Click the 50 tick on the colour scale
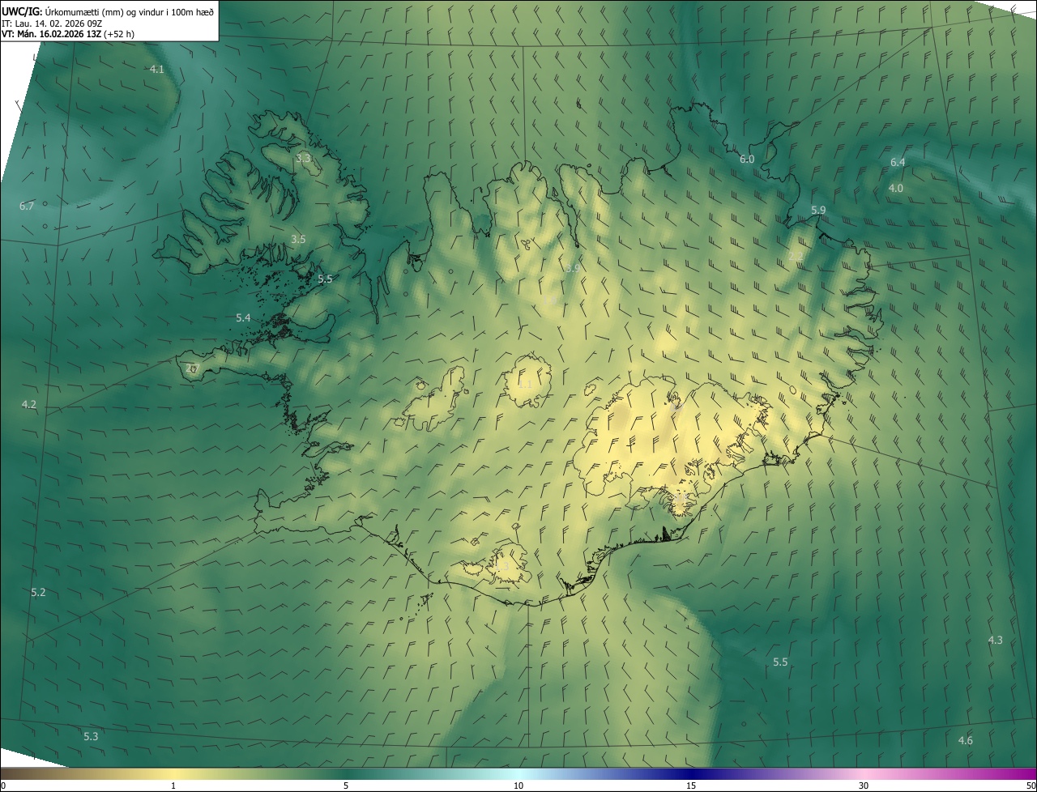 [1031, 786]
